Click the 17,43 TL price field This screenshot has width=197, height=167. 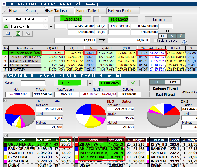tap(75, 40)
